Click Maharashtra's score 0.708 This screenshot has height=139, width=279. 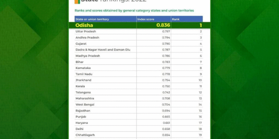[x=166, y=98]
